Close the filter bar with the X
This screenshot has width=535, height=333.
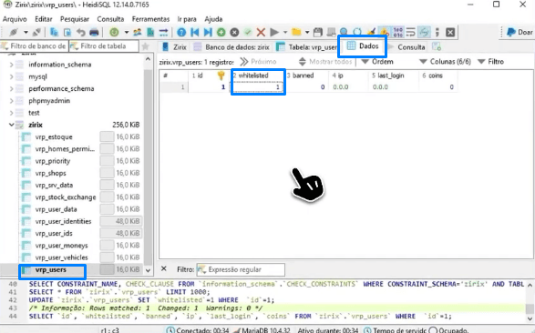(x=164, y=268)
